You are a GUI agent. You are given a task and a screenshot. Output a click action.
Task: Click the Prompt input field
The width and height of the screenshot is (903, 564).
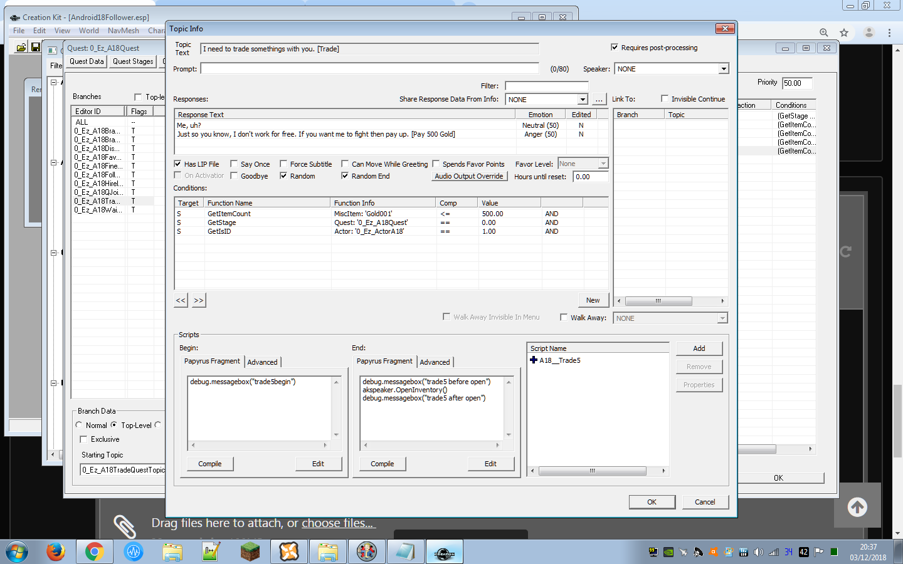coord(369,69)
